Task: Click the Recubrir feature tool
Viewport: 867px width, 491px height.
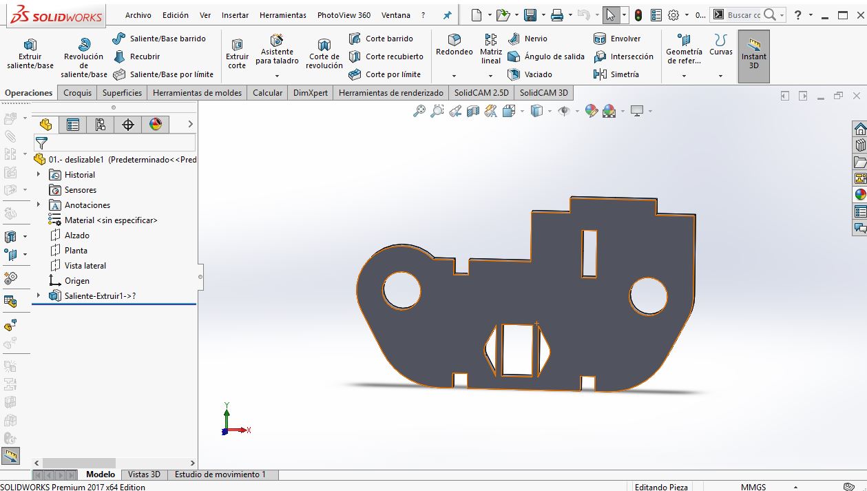Action: (136, 56)
